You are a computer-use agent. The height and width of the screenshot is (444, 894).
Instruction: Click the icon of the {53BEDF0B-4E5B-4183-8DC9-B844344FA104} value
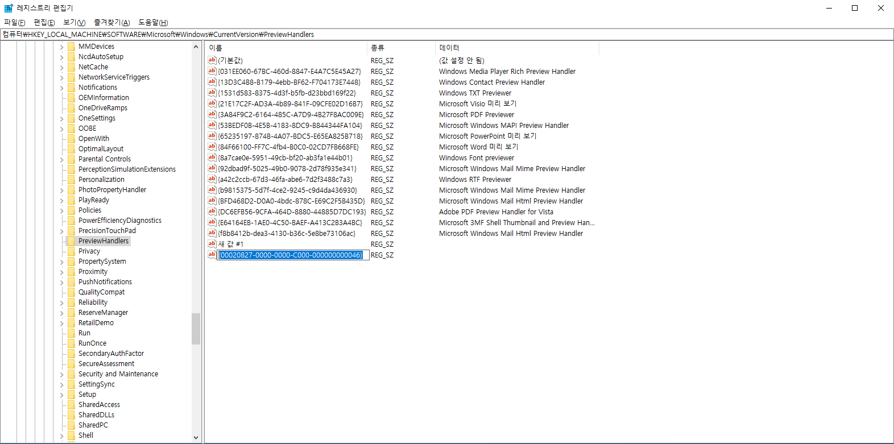coord(212,125)
